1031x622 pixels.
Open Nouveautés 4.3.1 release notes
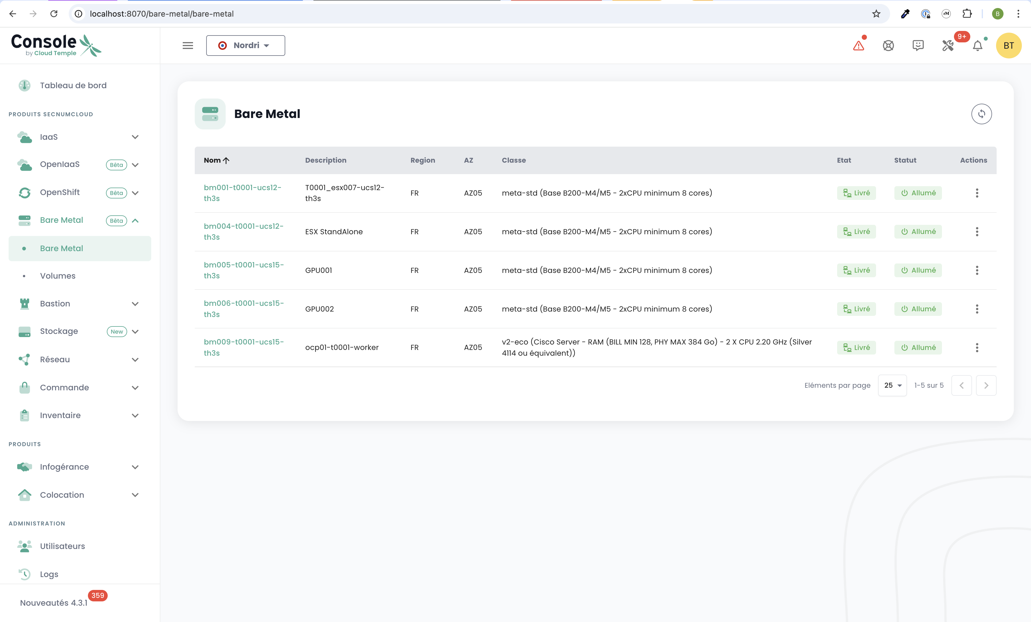54,602
